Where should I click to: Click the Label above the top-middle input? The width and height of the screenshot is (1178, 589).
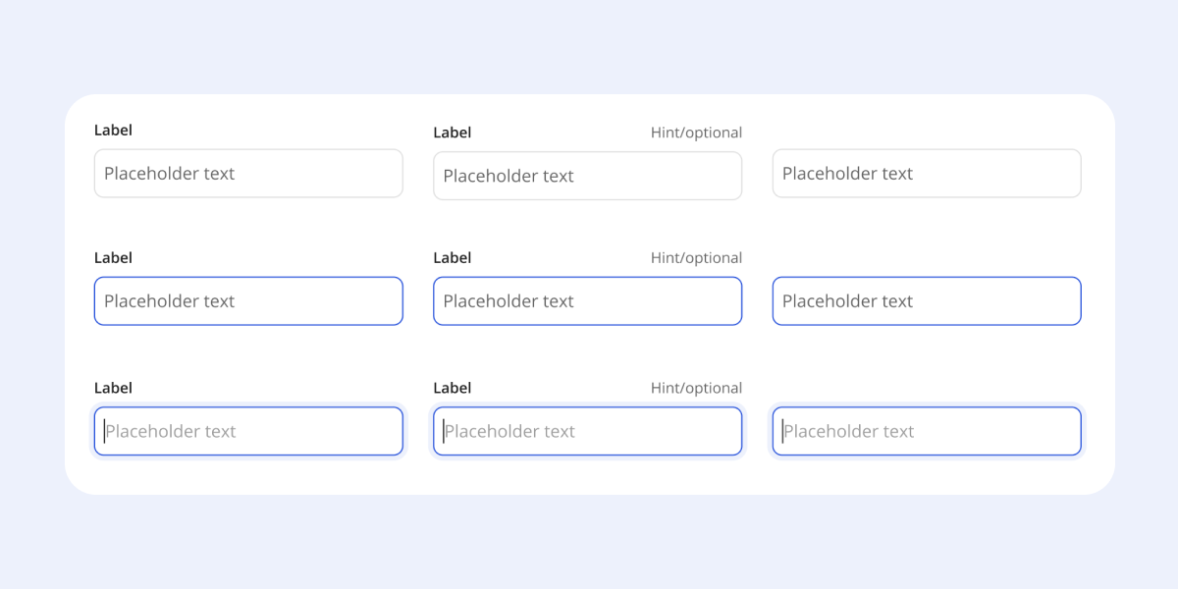point(452,133)
